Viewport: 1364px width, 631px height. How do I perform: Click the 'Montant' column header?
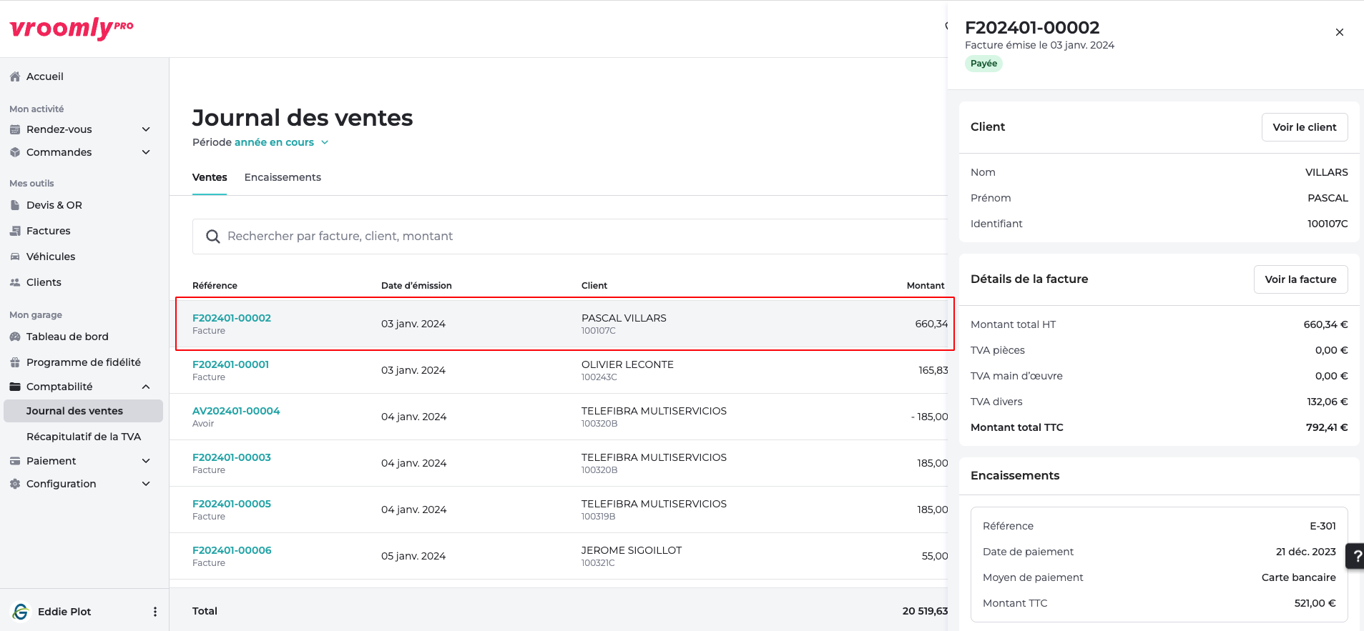(926, 285)
